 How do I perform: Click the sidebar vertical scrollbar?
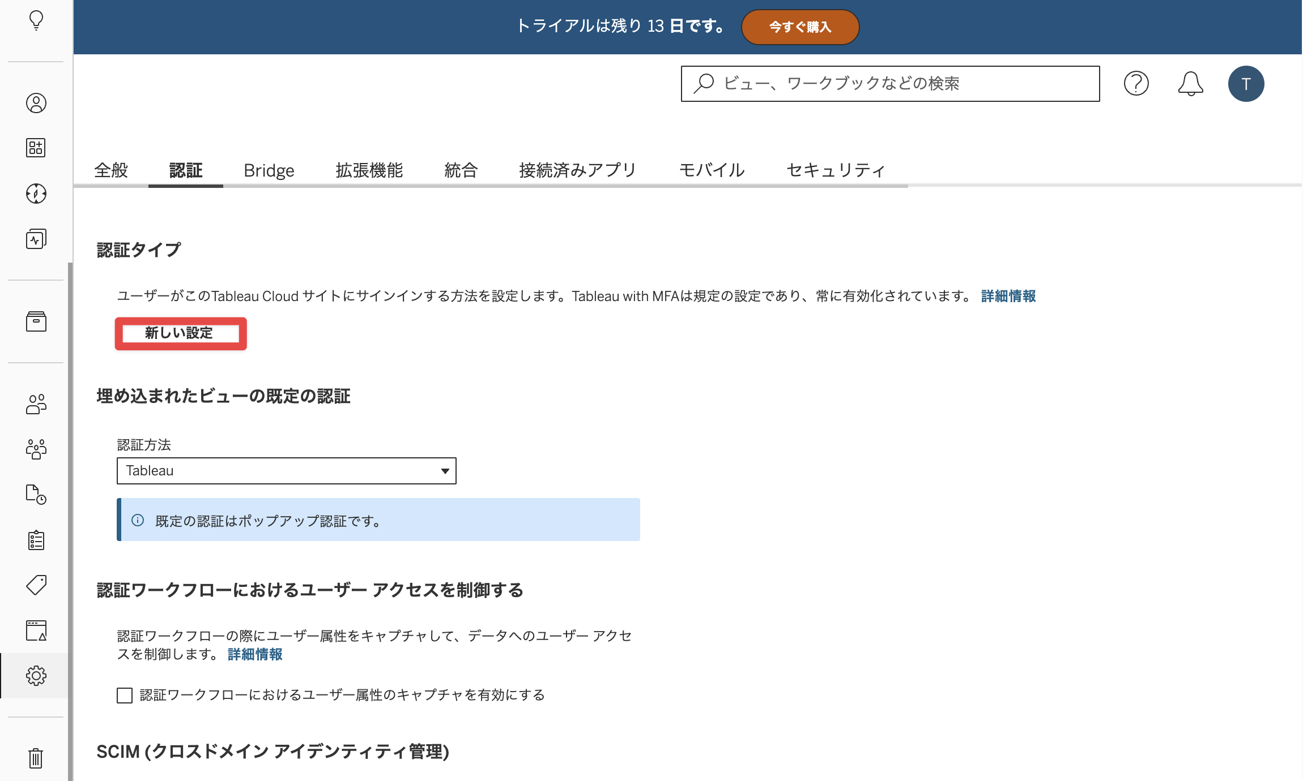(70, 521)
